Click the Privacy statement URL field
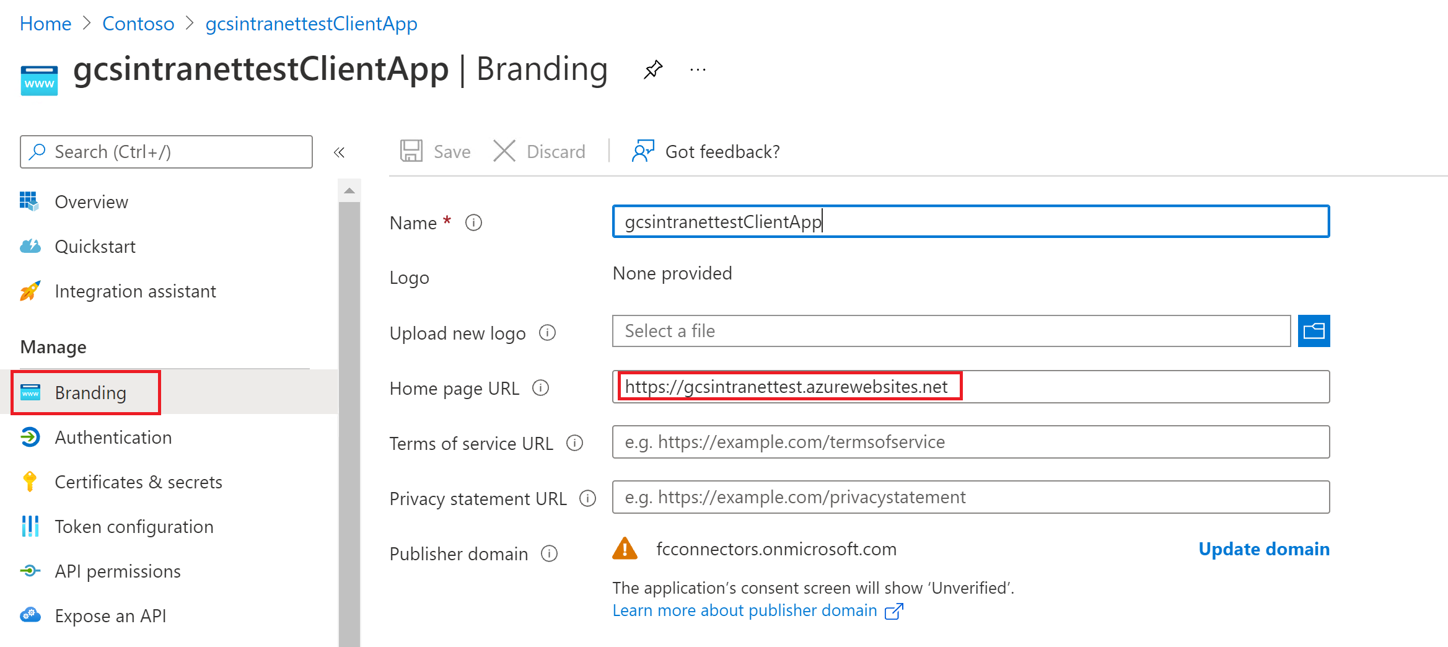 tap(971, 497)
